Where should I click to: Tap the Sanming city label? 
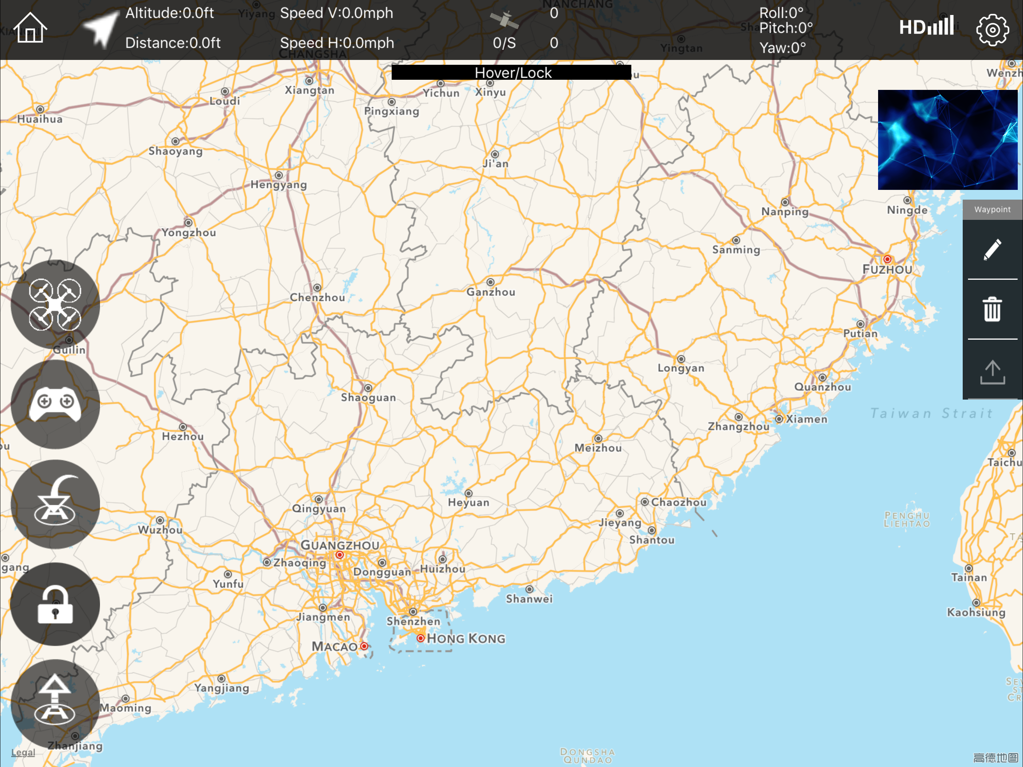[x=736, y=250]
